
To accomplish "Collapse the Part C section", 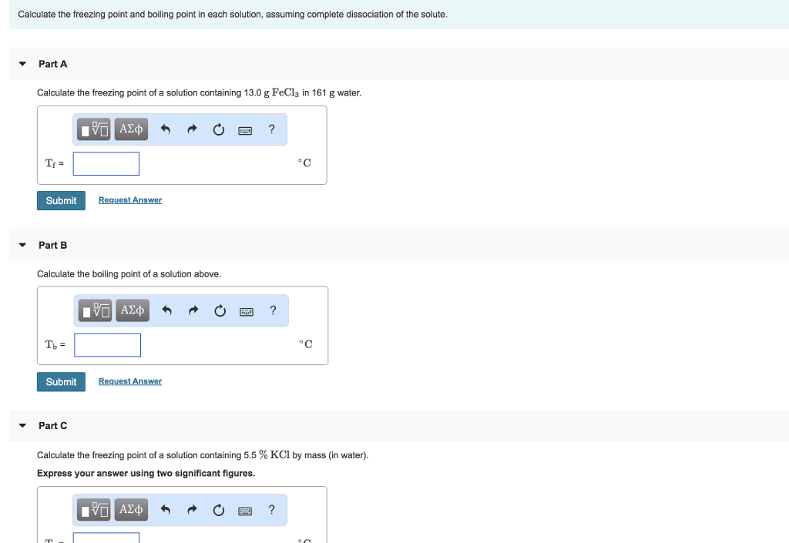I will [x=22, y=426].
